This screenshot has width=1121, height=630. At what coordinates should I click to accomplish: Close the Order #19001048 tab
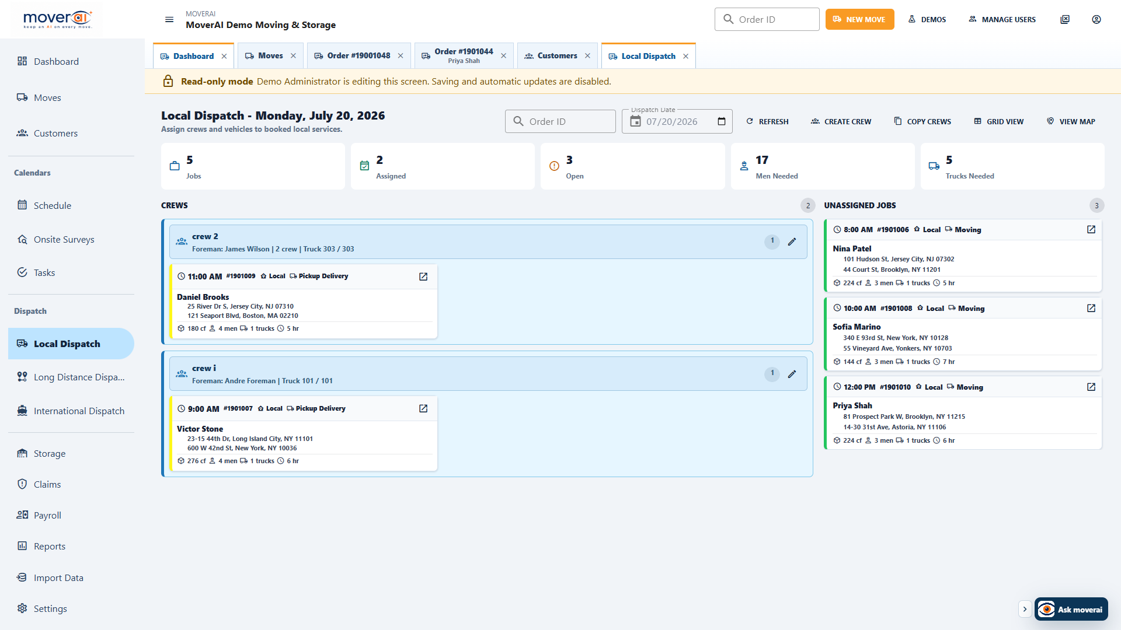click(x=401, y=56)
